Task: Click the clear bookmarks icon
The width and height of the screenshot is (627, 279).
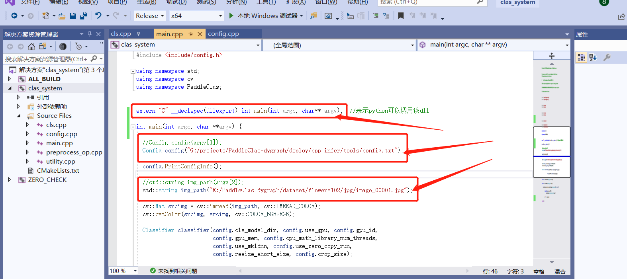Action: [x=433, y=16]
